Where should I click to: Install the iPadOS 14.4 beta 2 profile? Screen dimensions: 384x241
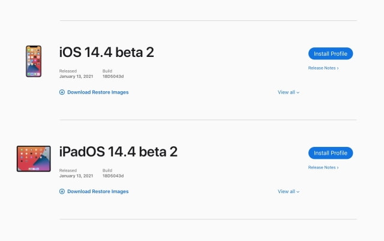click(x=331, y=153)
